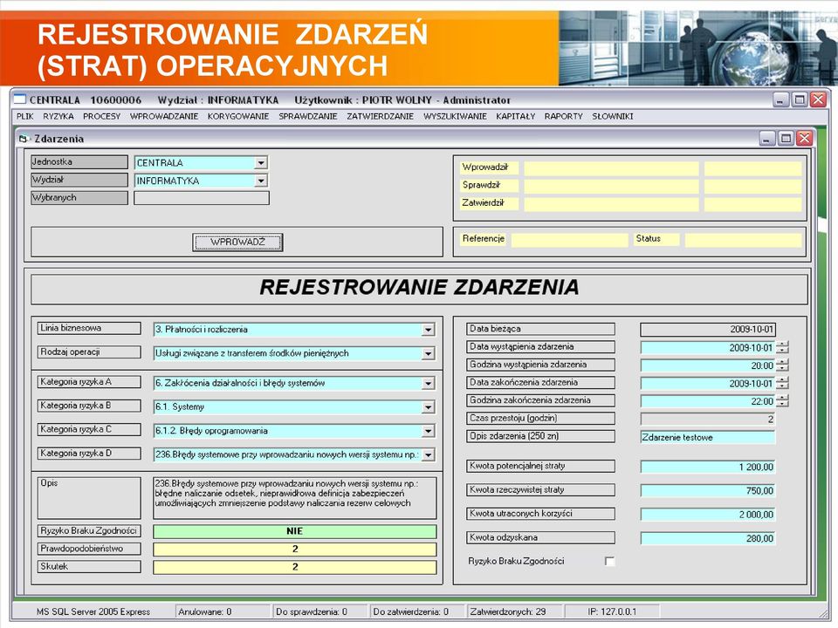Viewport: 838px width, 628px height.
Task: Click the Sprawdził name field
Action: (611, 187)
